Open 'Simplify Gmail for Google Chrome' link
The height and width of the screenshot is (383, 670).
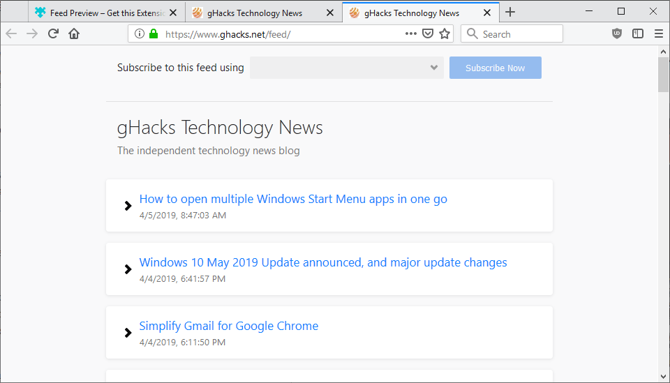pos(229,326)
